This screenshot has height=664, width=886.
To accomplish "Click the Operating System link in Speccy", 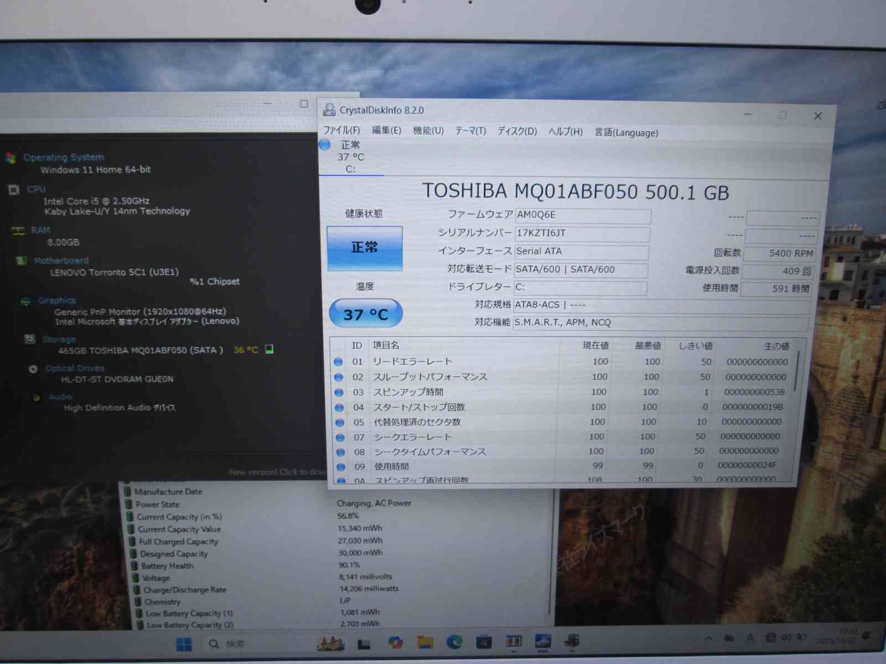I will pyautogui.click(x=63, y=157).
